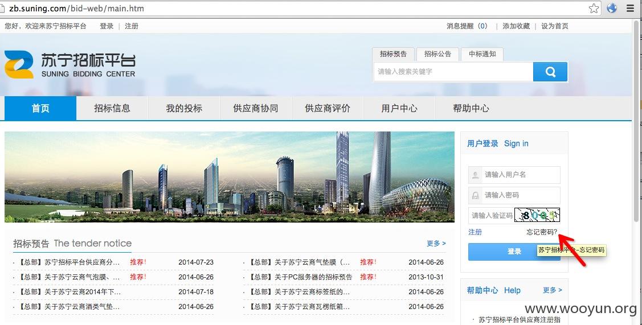Image resolution: width=642 pixels, height=325 pixels.
Task: Click the 用户登录 Sign in heading
Action: click(498, 143)
